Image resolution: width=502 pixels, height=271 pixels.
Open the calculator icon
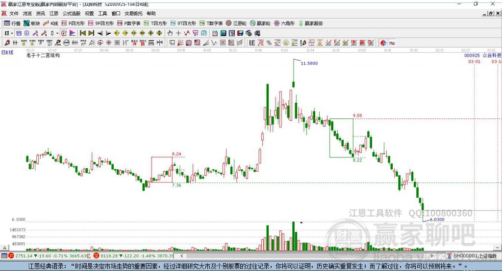click(223, 33)
